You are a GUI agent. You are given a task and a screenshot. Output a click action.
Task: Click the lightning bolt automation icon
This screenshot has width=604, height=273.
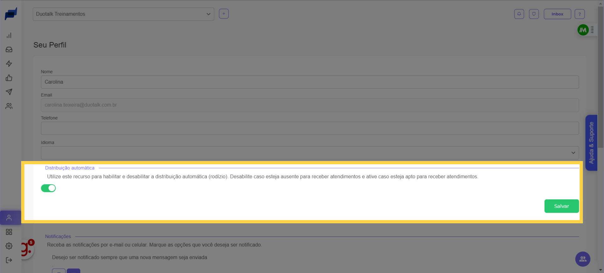pyautogui.click(x=9, y=64)
